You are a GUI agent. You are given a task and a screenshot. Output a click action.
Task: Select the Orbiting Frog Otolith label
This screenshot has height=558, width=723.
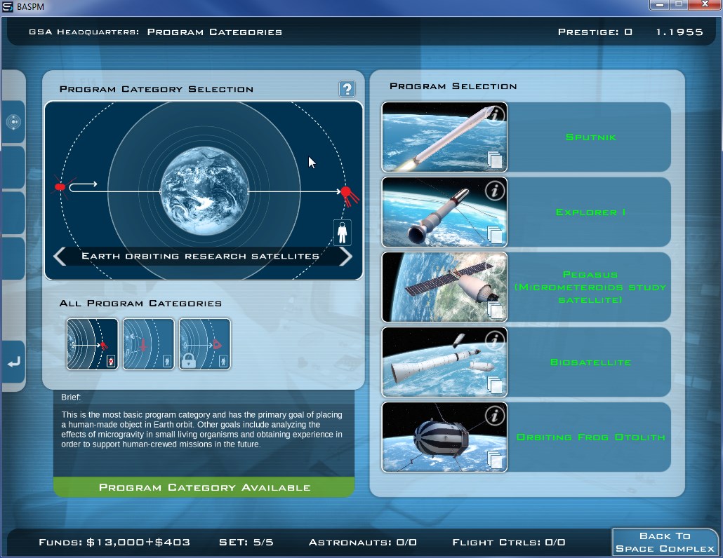[x=590, y=437]
